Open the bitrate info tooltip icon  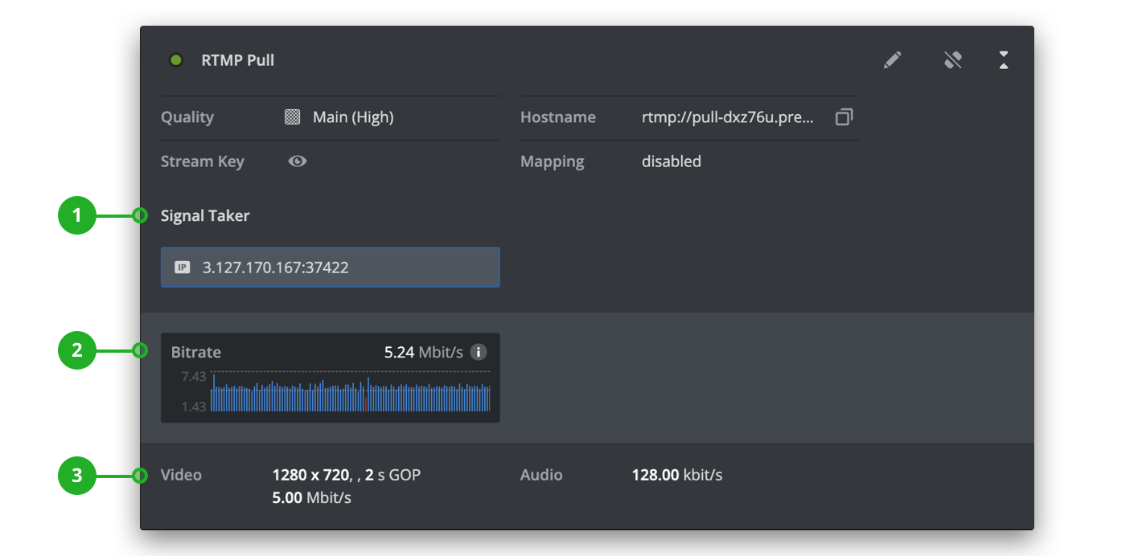pos(479,351)
